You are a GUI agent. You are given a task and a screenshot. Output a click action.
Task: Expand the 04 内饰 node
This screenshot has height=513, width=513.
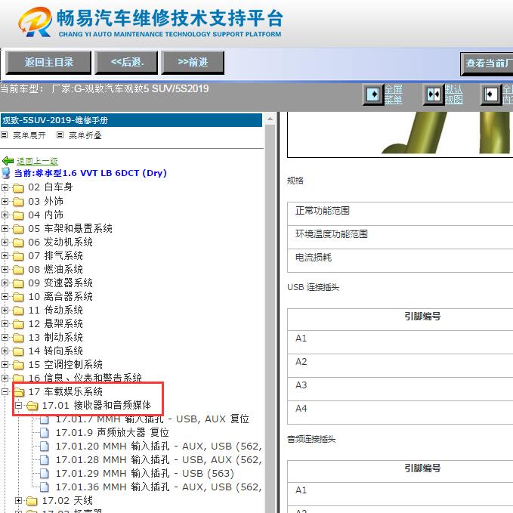coord(5,215)
